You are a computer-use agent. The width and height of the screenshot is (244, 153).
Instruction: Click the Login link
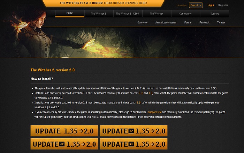(211, 5)
